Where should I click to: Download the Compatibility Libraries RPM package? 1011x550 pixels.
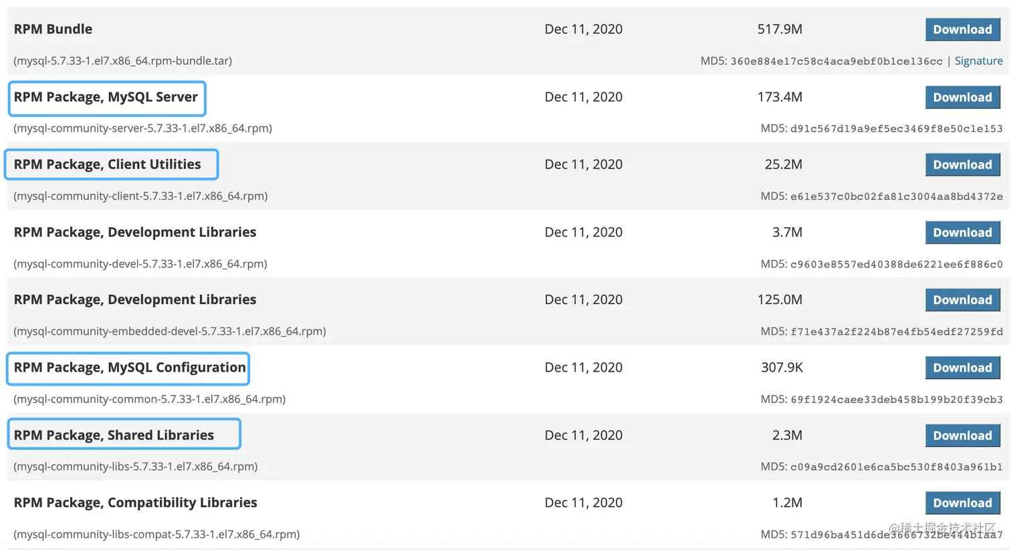click(x=962, y=503)
